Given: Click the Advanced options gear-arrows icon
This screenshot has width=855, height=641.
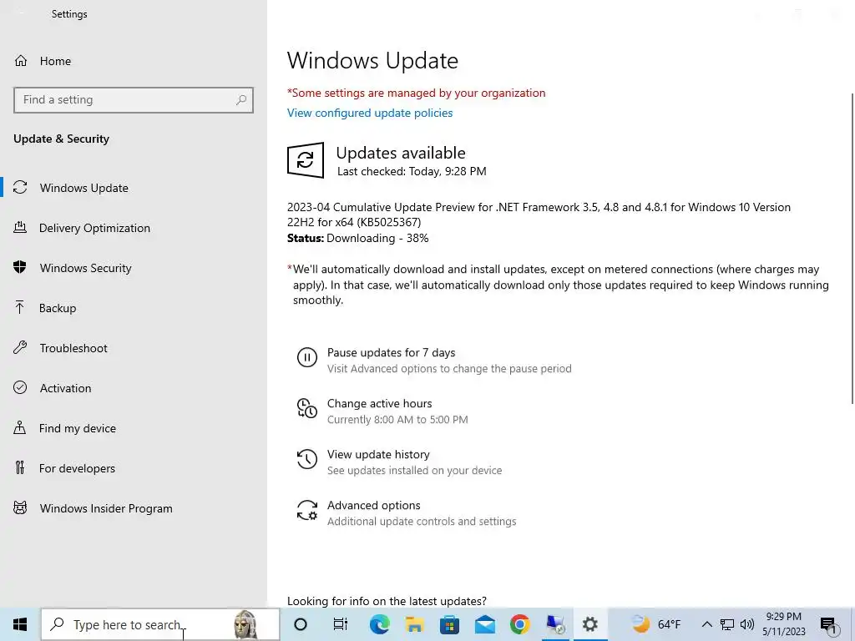Looking at the screenshot, I should pyautogui.click(x=307, y=510).
